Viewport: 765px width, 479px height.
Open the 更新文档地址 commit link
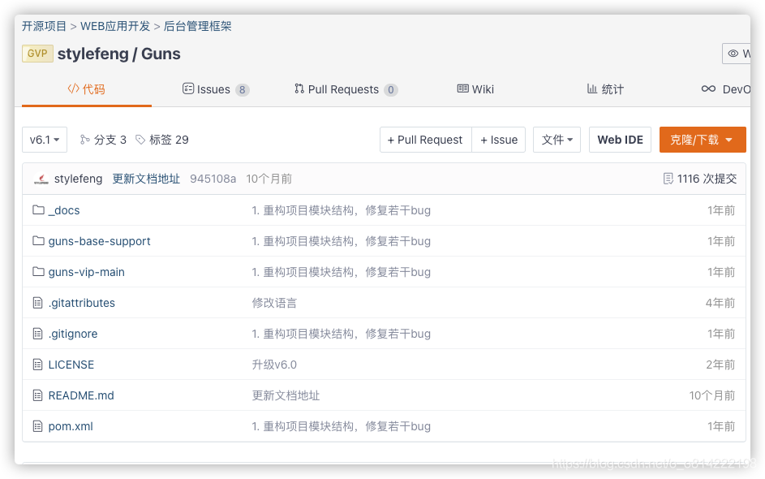(146, 179)
